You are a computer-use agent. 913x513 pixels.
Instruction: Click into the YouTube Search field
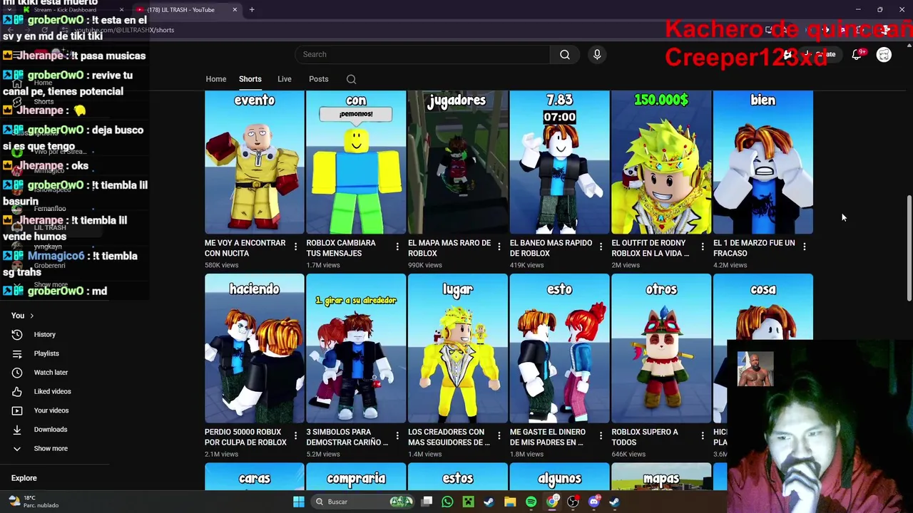(x=422, y=54)
